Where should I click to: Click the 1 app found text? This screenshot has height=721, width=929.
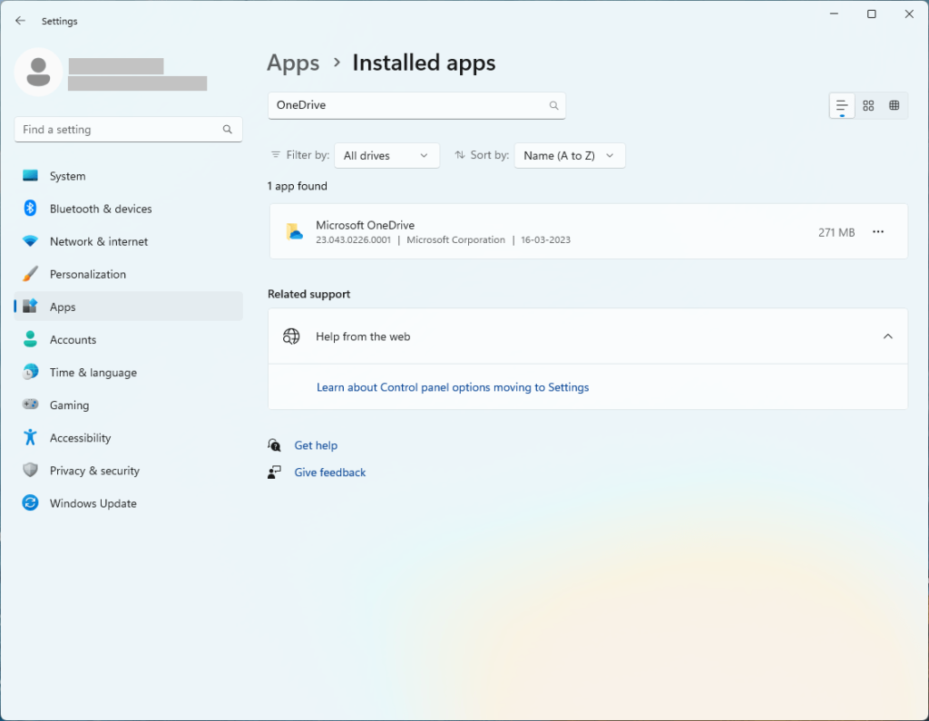297,186
